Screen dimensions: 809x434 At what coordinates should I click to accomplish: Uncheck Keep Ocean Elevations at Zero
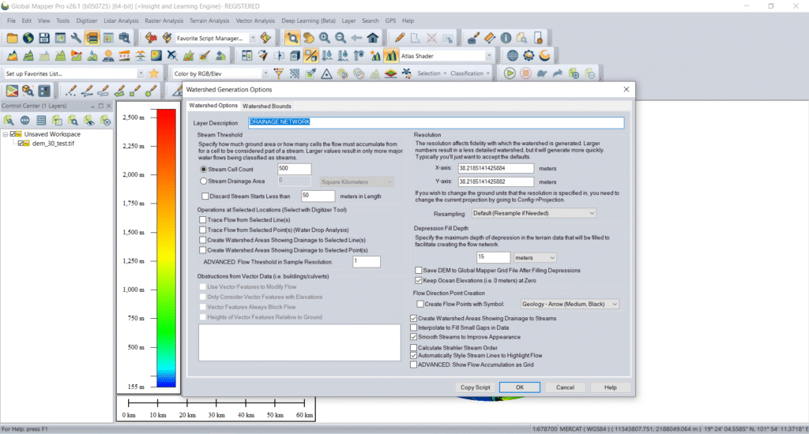[419, 280]
